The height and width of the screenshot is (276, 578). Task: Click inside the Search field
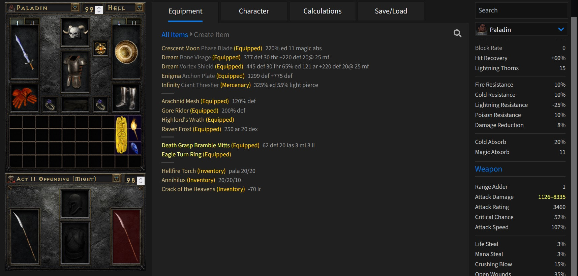[521, 10]
